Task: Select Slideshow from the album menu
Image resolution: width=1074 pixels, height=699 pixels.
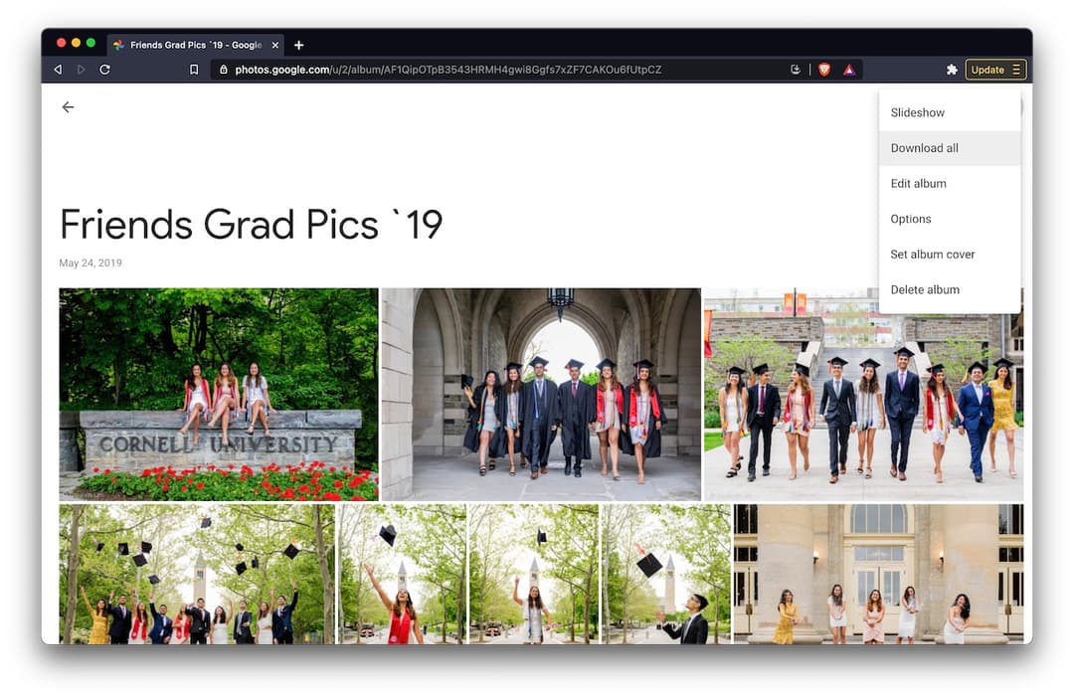Action: tap(917, 112)
